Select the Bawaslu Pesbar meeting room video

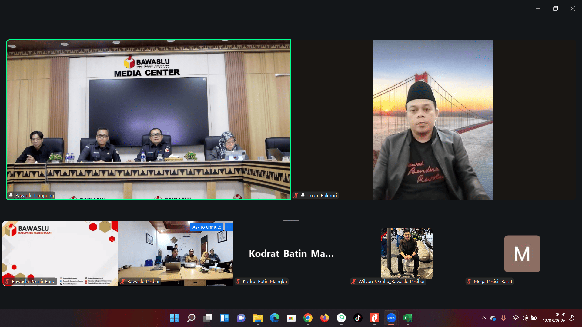[176, 253]
